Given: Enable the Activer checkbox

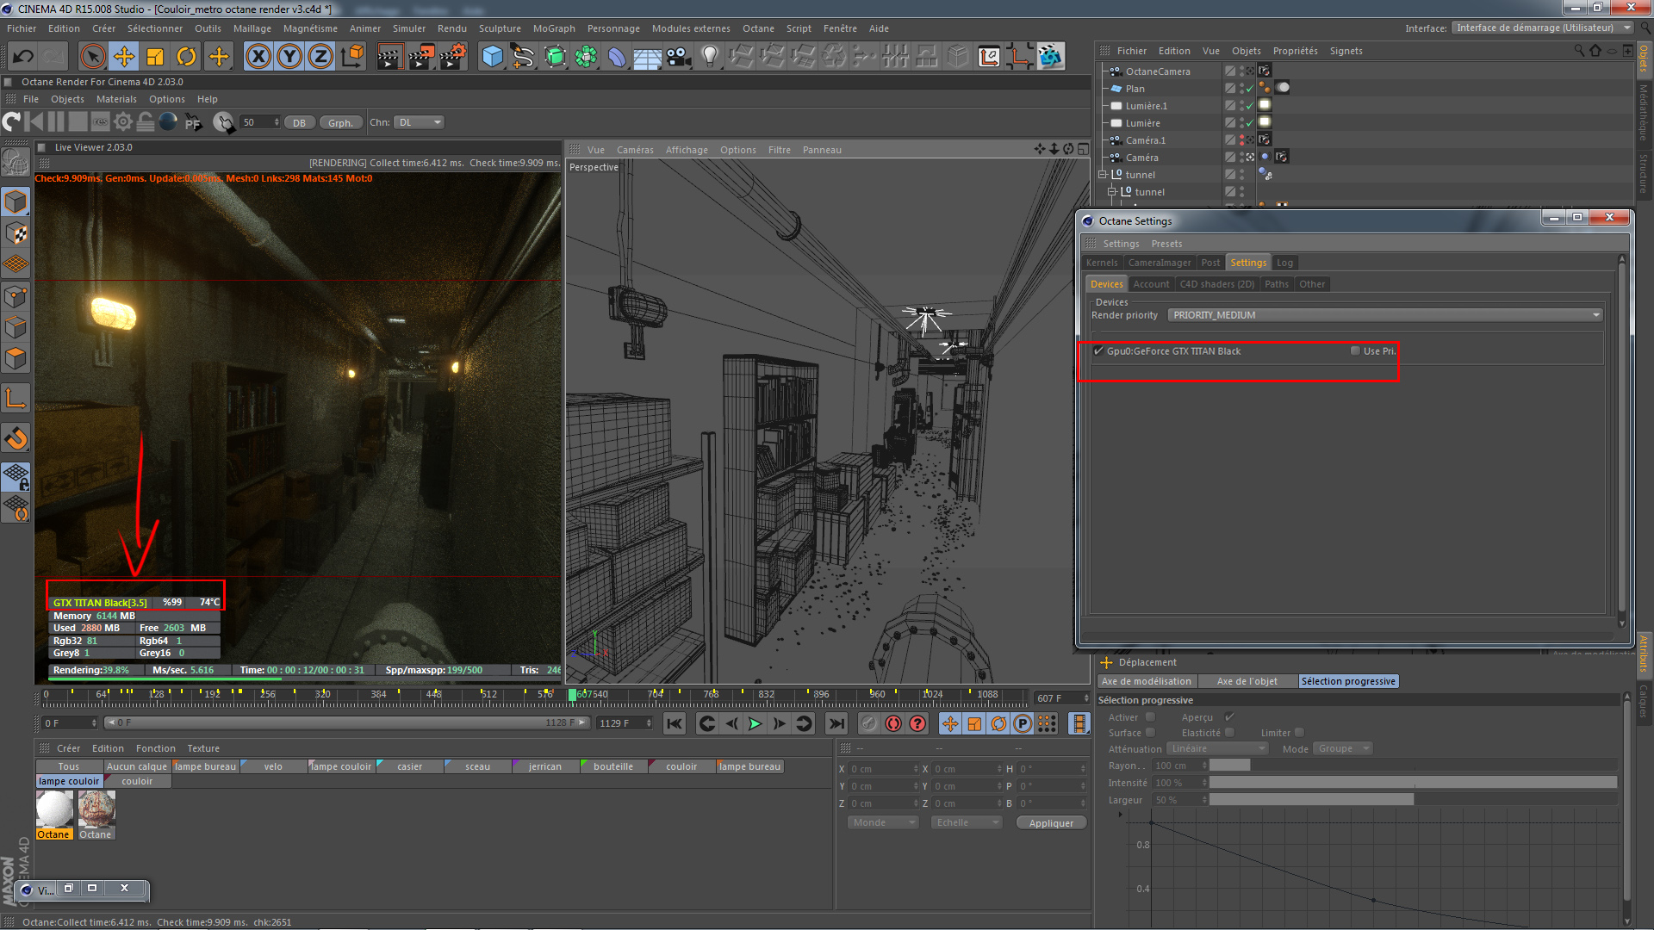Looking at the screenshot, I should pyautogui.click(x=1150, y=716).
